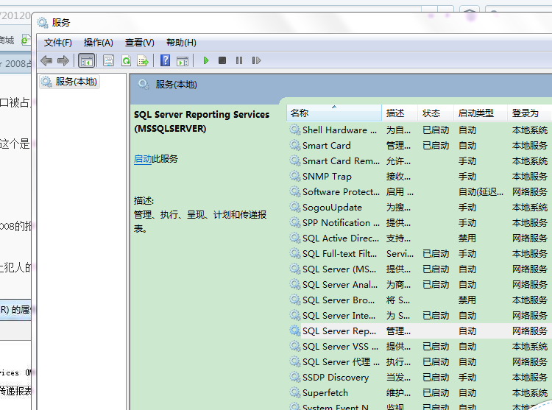Click the 启动 link to start the service
The height and width of the screenshot is (410, 552).
143,159
